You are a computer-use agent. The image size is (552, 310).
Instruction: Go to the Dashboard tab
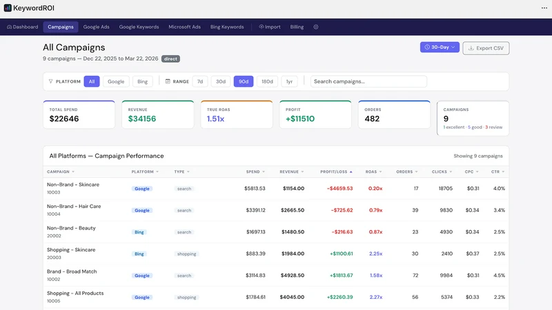[23, 27]
